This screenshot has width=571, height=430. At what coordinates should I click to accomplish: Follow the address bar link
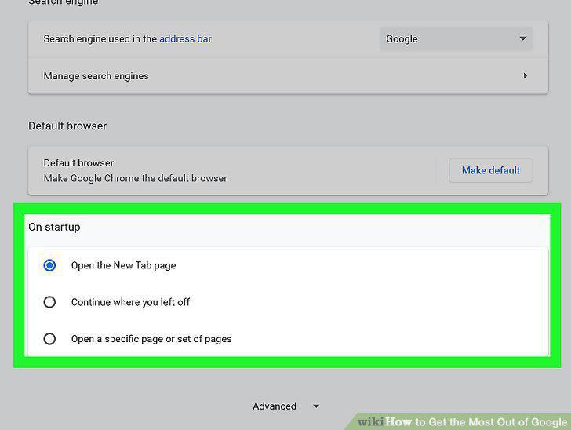185,38
